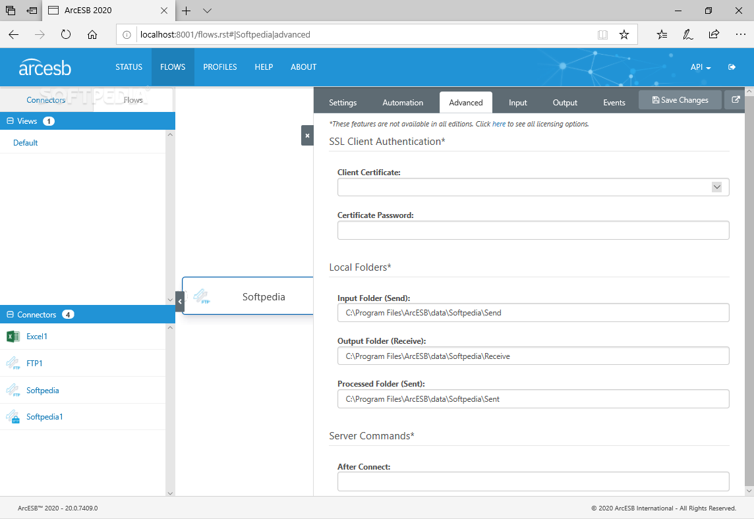Click 'here' licensing options link

(x=499, y=124)
